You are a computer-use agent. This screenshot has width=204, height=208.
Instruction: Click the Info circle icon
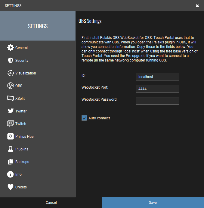tap(10, 174)
